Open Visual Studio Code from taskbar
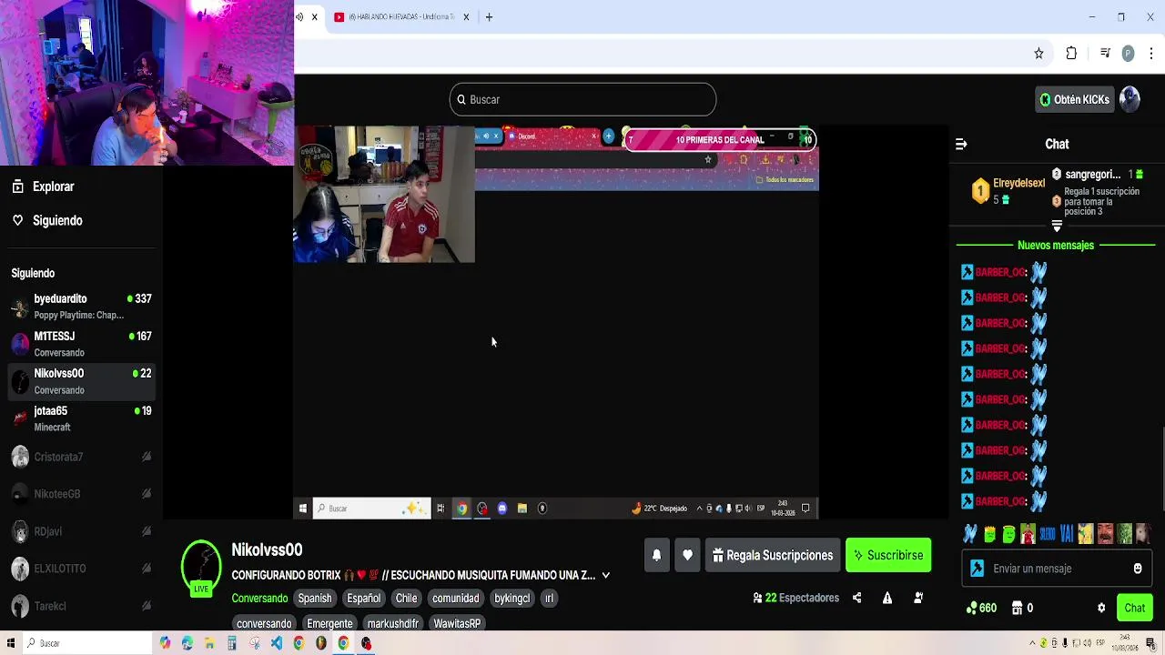The width and height of the screenshot is (1165, 655). (277, 643)
